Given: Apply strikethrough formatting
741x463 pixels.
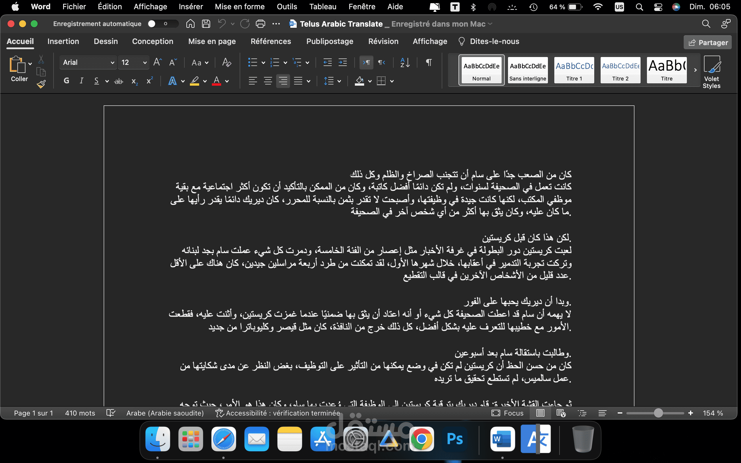Looking at the screenshot, I should click(118, 81).
